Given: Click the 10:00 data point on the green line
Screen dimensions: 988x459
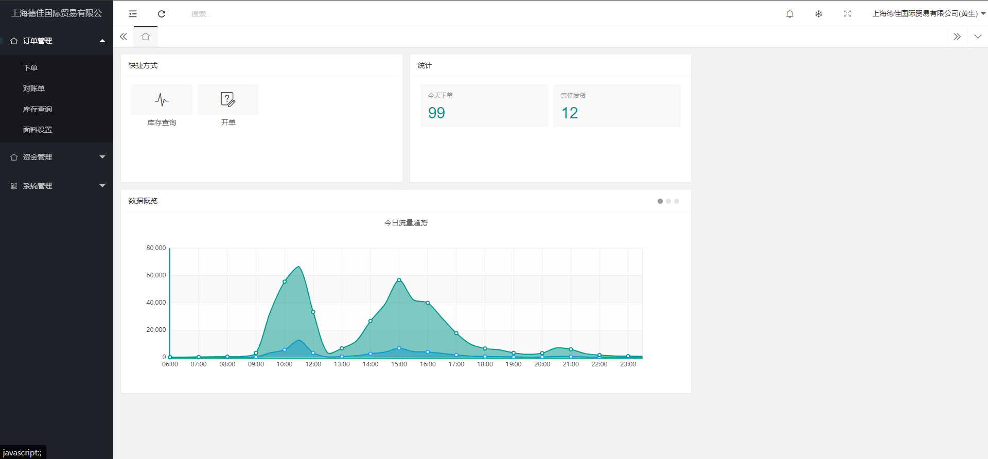Looking at the screenshot, I should (x=285, y=281).
